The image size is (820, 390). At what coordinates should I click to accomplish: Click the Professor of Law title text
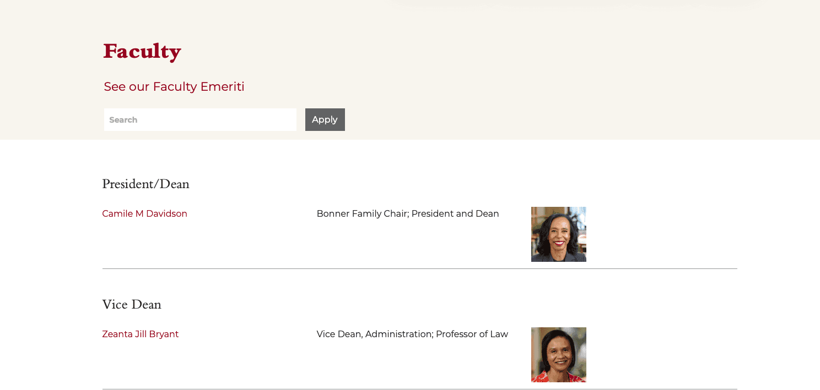[472, 334]
